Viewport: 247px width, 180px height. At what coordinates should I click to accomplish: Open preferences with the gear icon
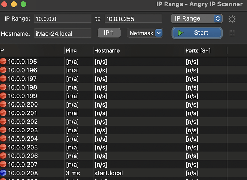pos(232,19)
